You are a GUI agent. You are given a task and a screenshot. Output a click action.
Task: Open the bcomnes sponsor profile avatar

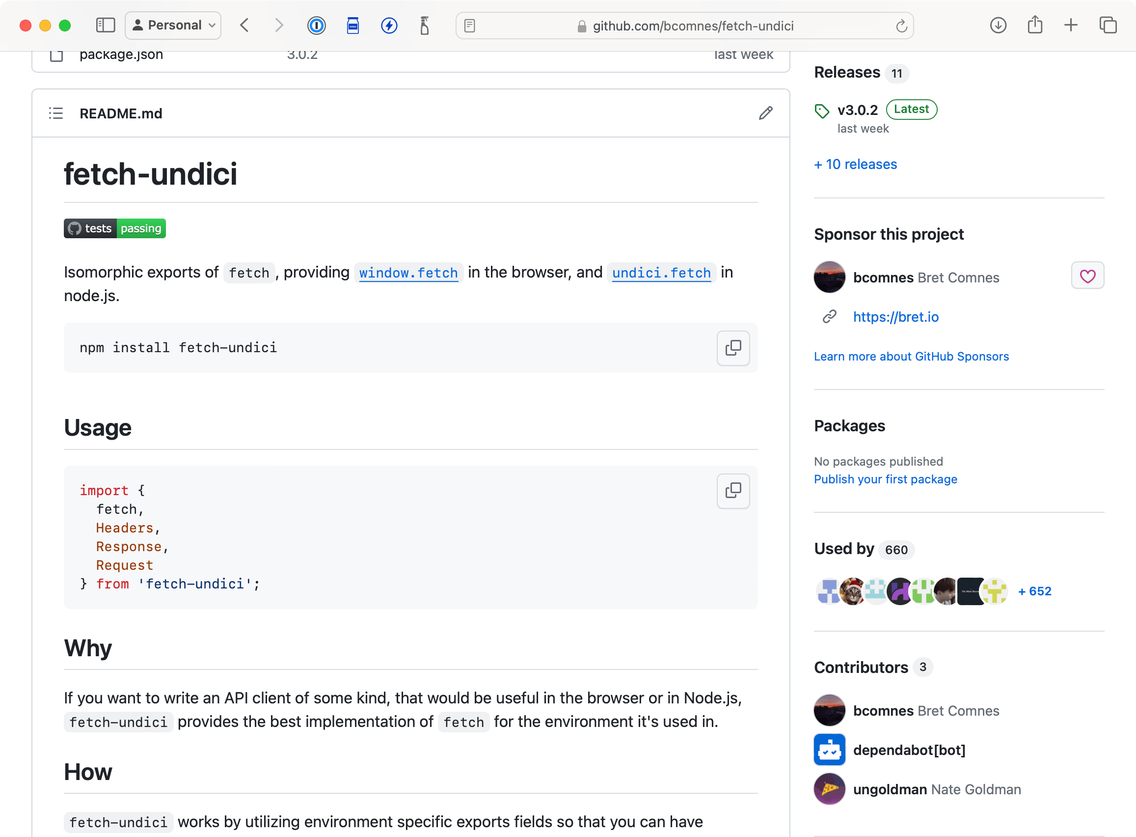click(x=829, y=277)
